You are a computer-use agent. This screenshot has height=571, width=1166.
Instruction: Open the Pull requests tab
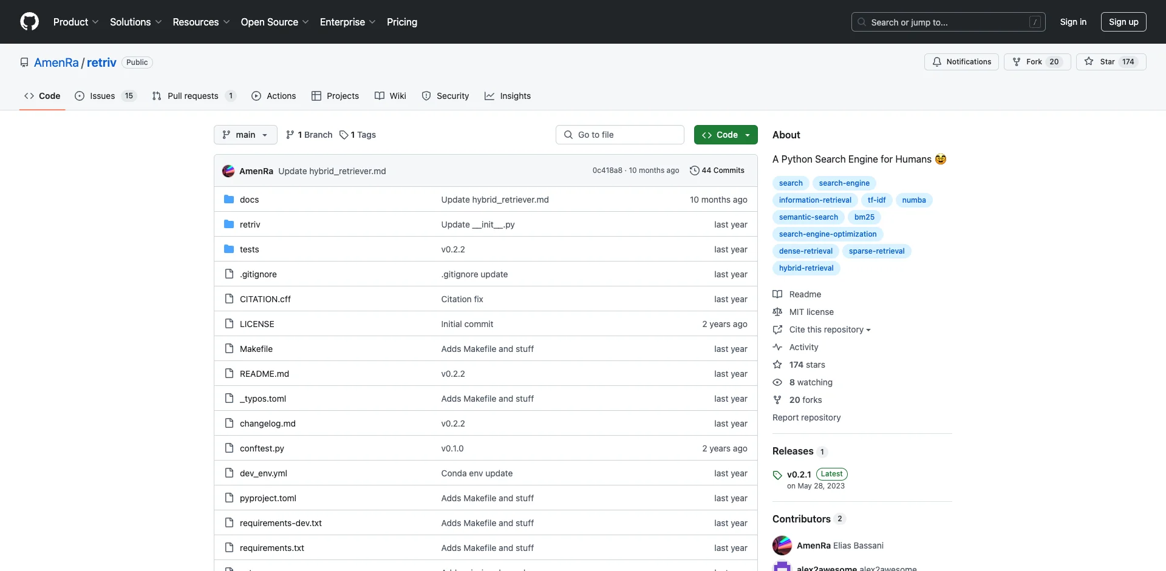pyautogui.click(x=194, y=96)
